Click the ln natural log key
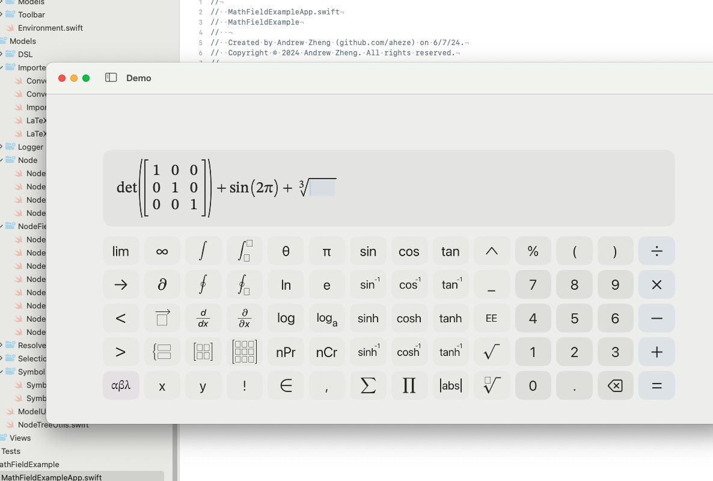This screenshot has width=713, height=481. pyautogui.click(x=286, y=284)
